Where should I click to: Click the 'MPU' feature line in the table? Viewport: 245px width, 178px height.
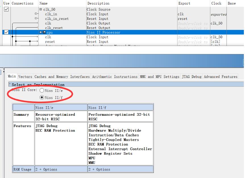point(92,158)
